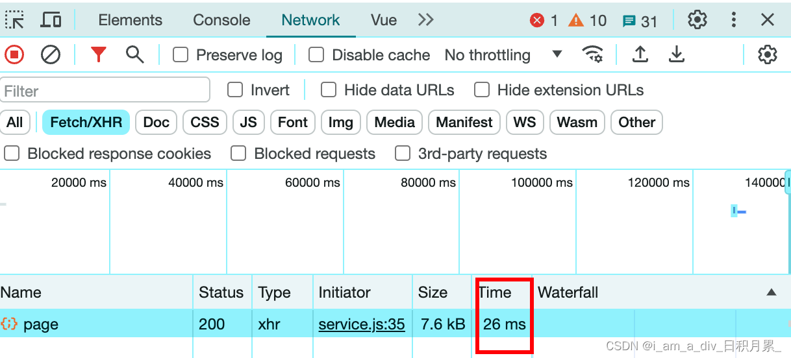Close the DevTools panel
The width and height of the screenshot is (791, 358).
click(768, 20)
